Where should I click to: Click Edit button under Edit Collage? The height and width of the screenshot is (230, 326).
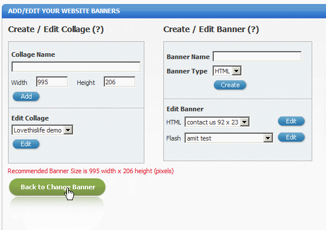(26, 144)
